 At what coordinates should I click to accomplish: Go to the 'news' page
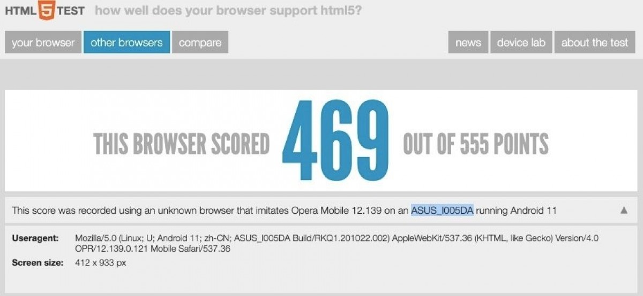pyautogui.click(x=468, y=43)
